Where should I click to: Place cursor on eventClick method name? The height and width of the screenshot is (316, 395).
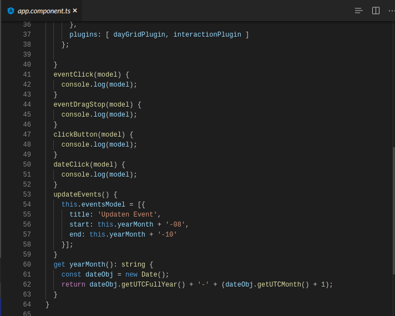tap(73, 74)
